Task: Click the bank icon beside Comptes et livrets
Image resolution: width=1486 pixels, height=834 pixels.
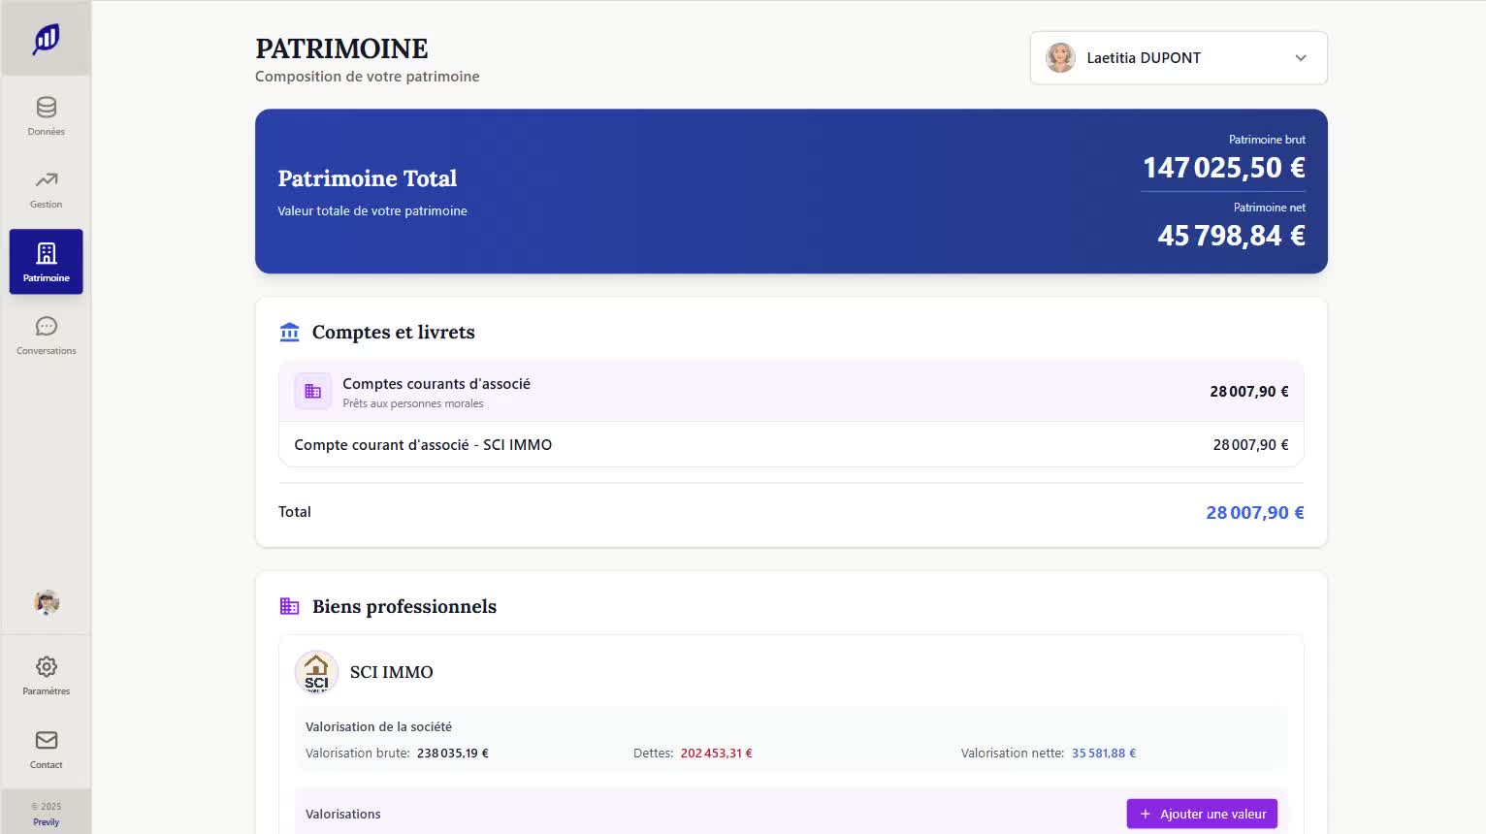Action: pos(289,333)
